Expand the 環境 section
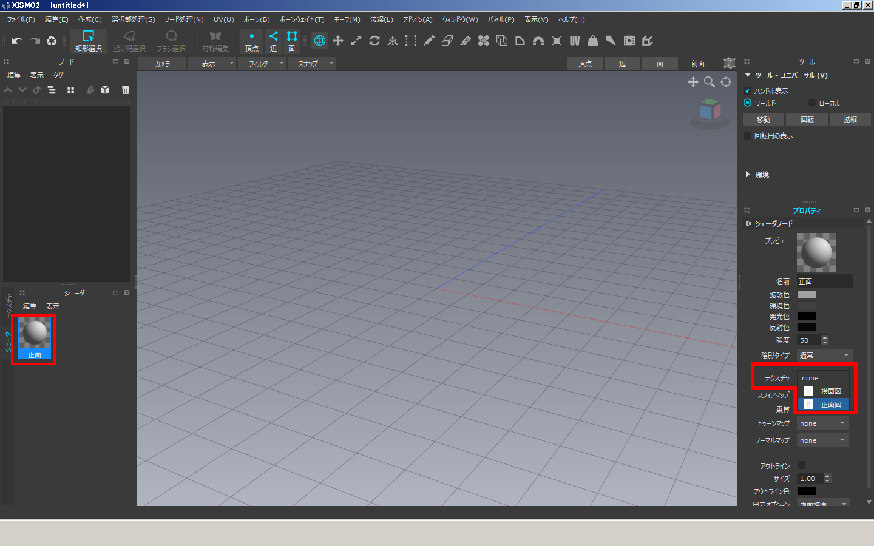This screenshot has height=546, width=874. coord(748,174)
